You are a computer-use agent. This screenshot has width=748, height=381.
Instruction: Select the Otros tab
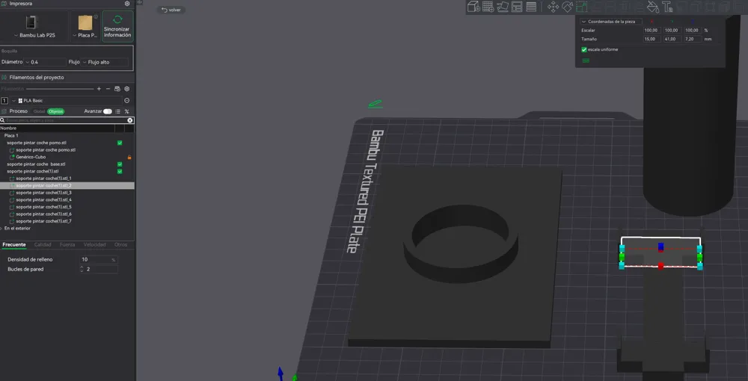tap(120, 245)
